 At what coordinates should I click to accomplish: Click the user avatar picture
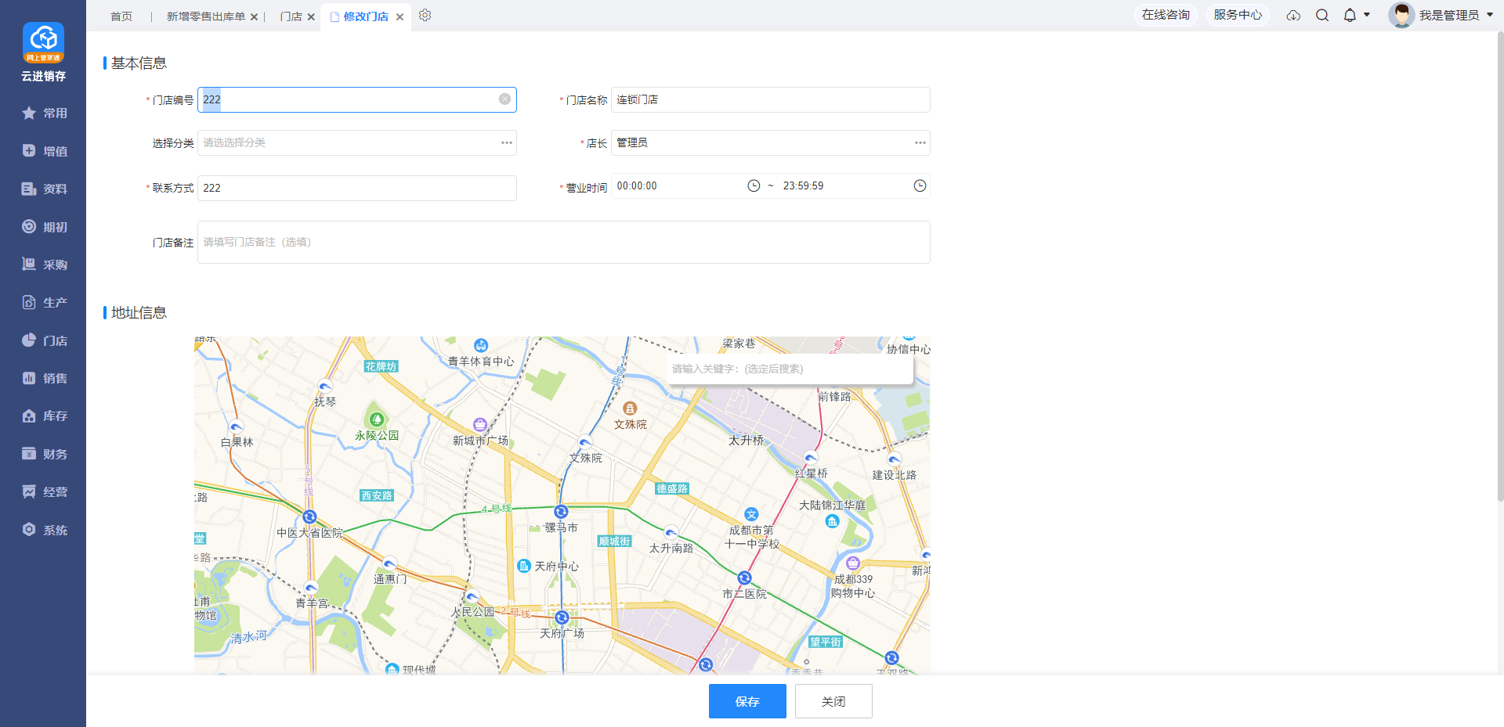[x=1401, y=15]
